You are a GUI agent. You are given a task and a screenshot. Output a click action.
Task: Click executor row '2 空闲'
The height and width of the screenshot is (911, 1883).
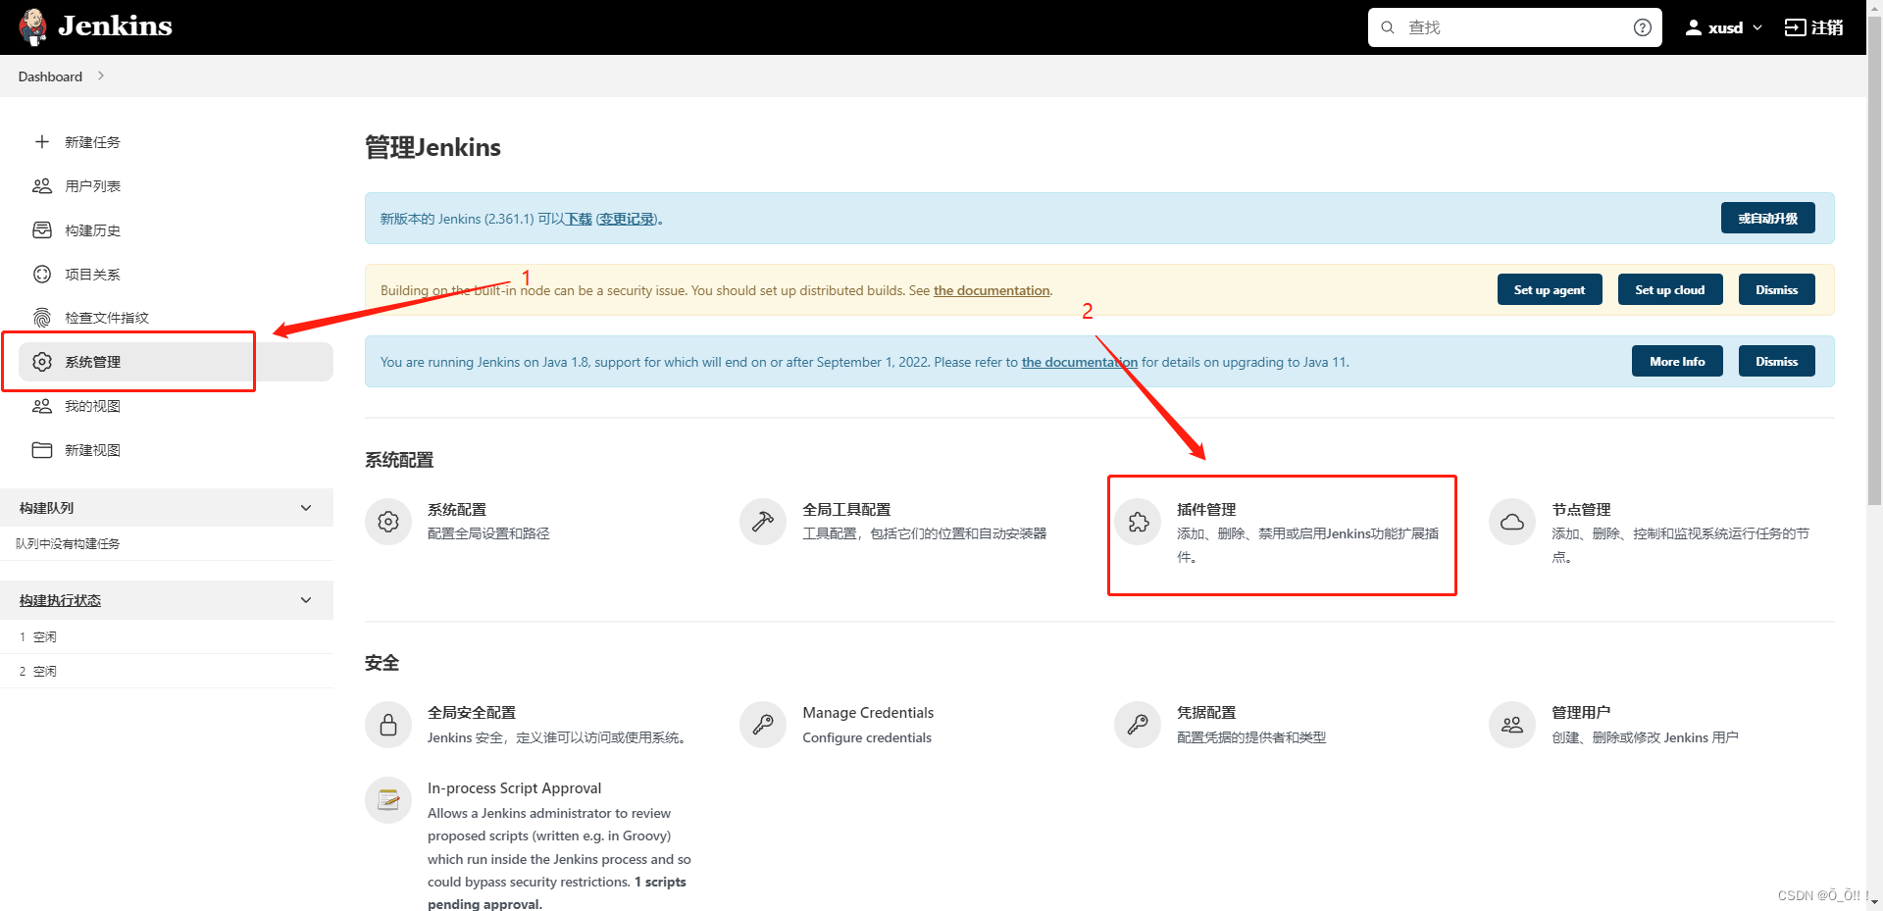point(167,671)
